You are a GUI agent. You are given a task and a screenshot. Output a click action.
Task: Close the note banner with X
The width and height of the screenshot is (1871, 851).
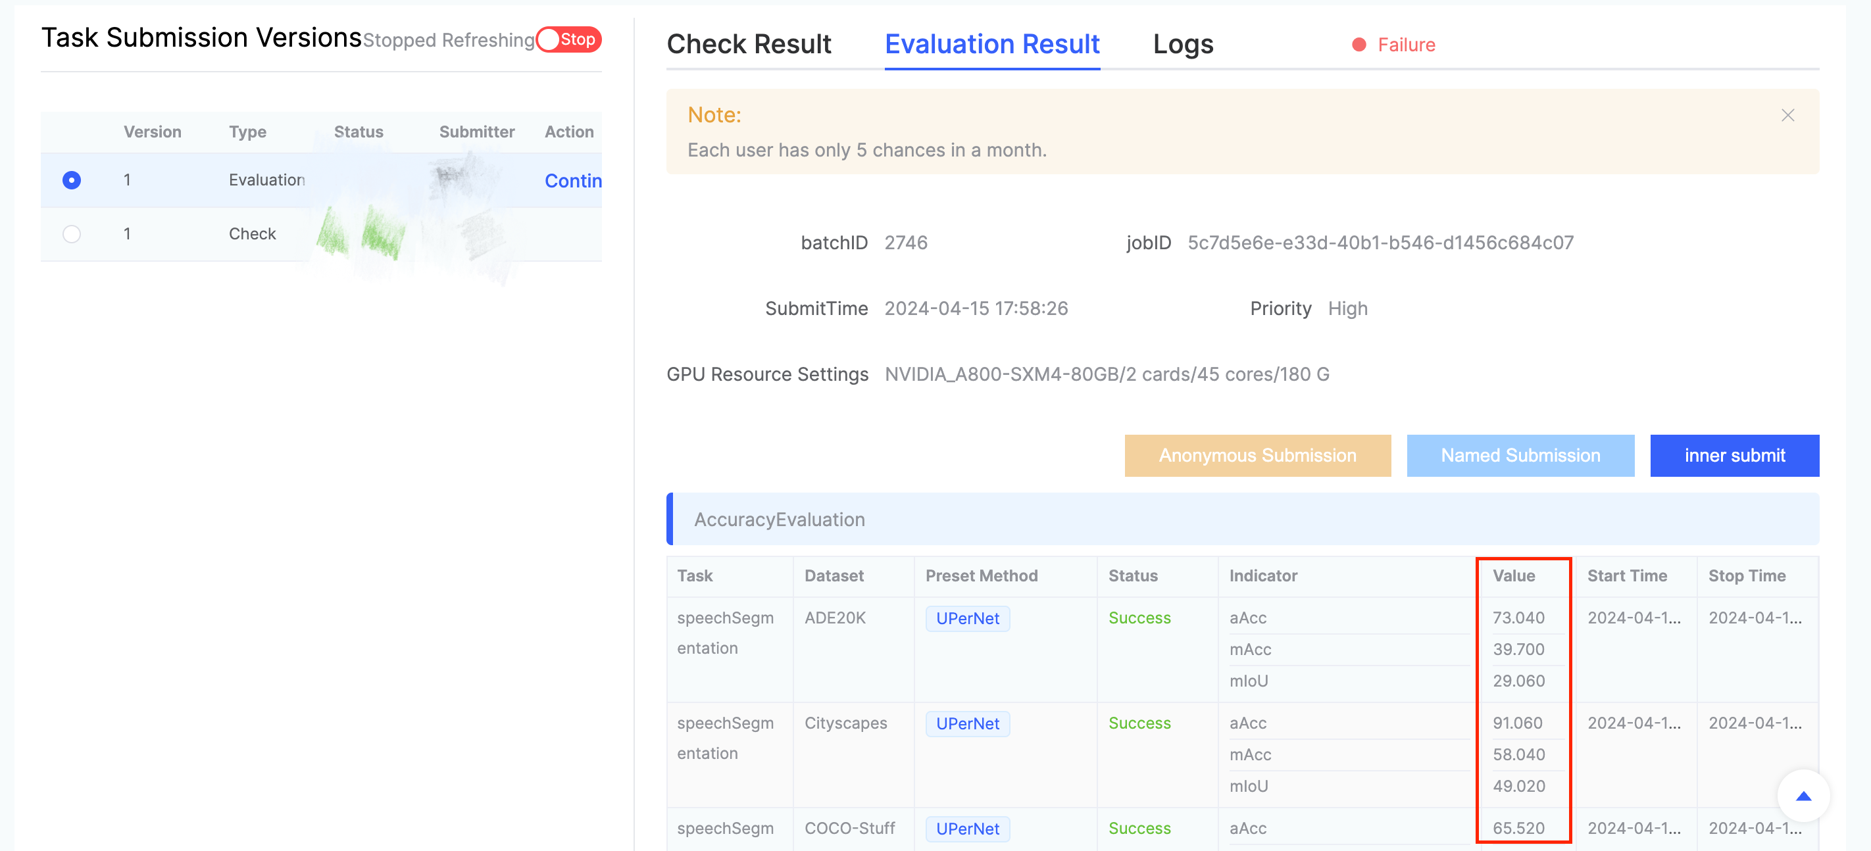1787,116
